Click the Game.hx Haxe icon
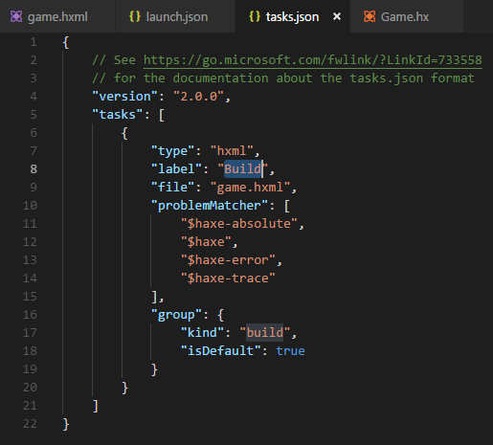493x445 pixels. point(370,16)
